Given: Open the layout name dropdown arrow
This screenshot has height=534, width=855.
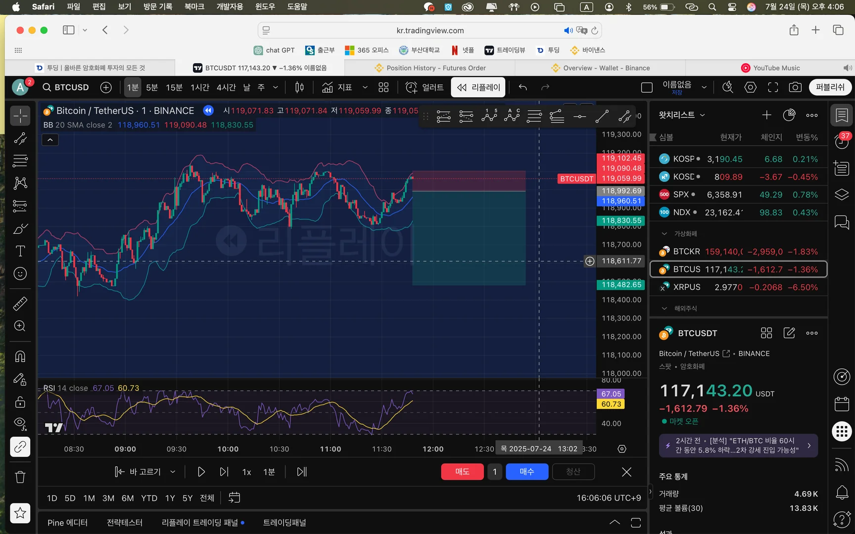Looking at the screenshot, I should (x=704, y=88).
